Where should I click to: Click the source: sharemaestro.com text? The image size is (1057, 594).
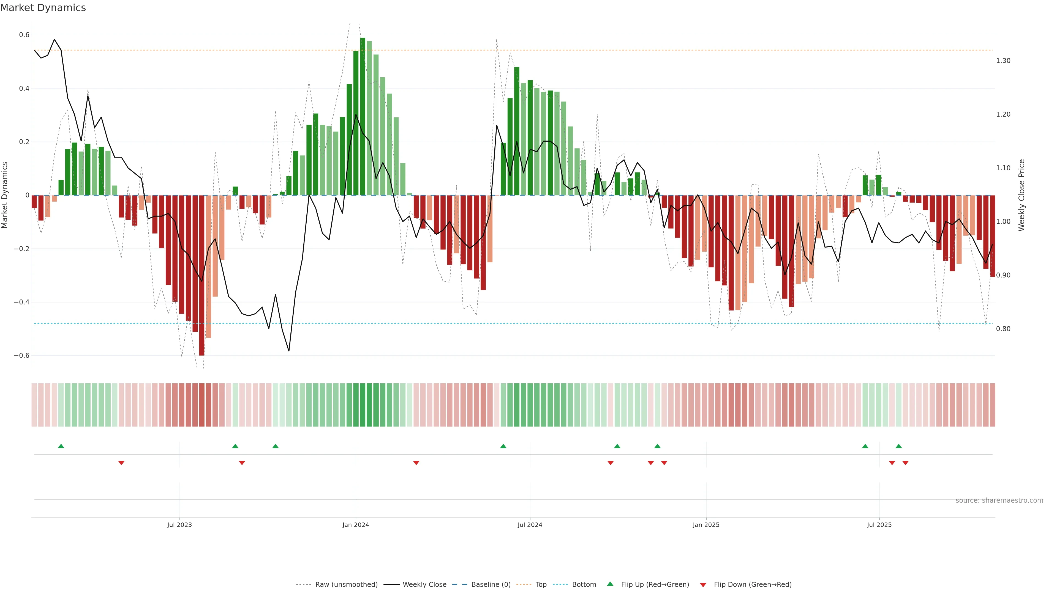coord(999,501)
